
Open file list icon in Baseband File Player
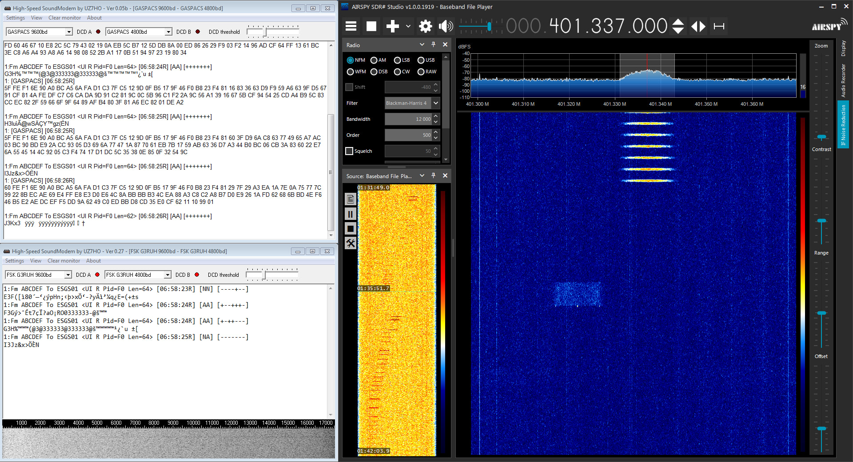click(350, 199)
